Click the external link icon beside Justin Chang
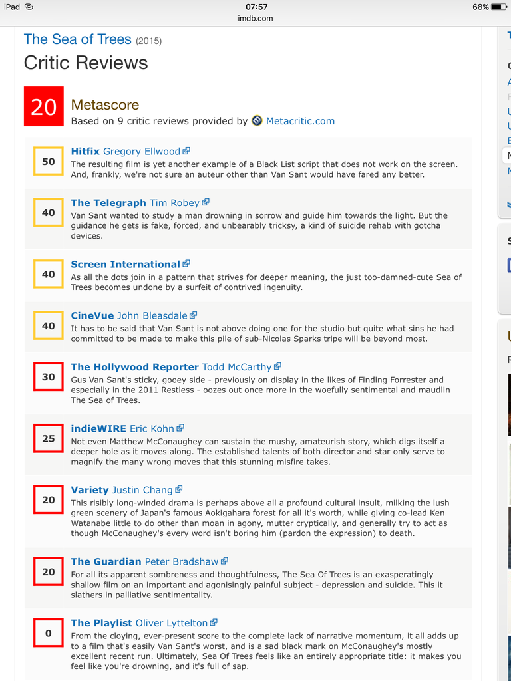511x681 pixels. pyautogui.click(x=178, y=490)
